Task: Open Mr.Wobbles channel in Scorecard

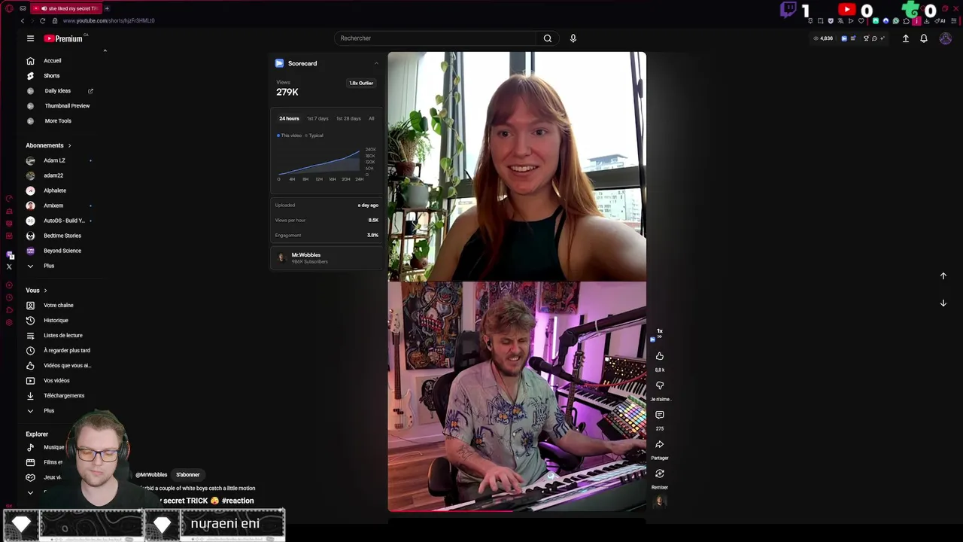Action: tap(327, 257)
